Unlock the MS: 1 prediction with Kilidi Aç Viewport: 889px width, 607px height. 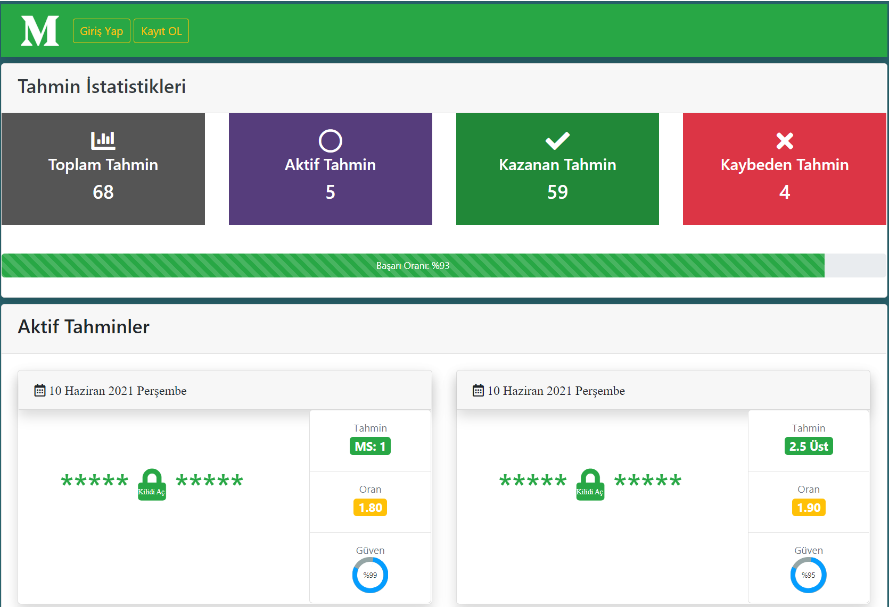click(152, 484)
